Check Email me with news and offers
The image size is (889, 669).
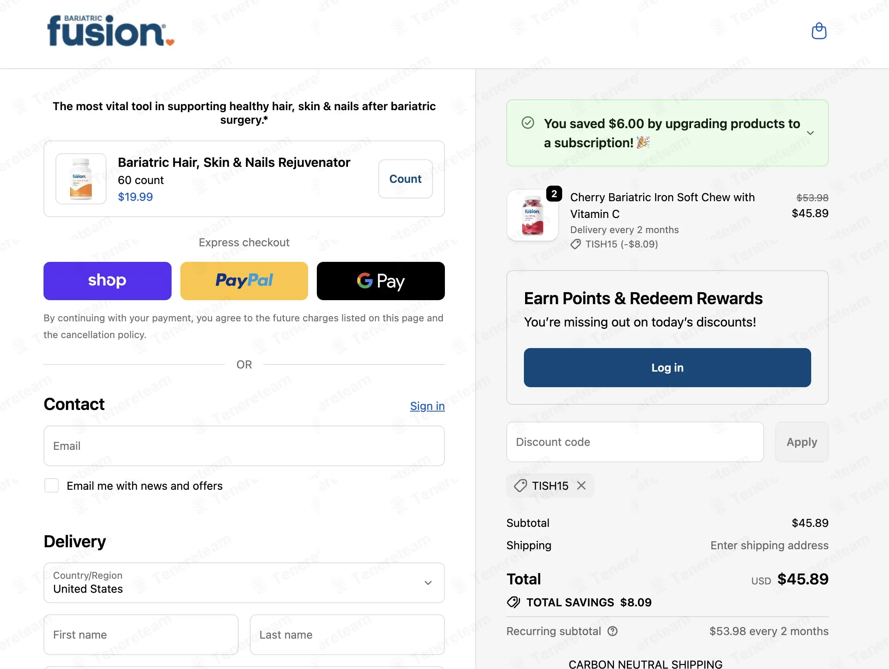[x=51, y=486]
